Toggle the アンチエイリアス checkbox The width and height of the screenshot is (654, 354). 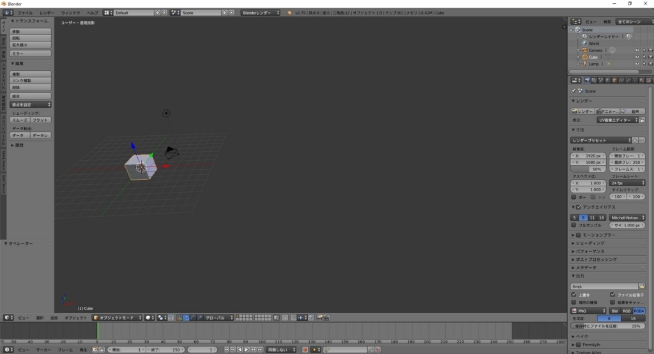[x=579, y=207]
